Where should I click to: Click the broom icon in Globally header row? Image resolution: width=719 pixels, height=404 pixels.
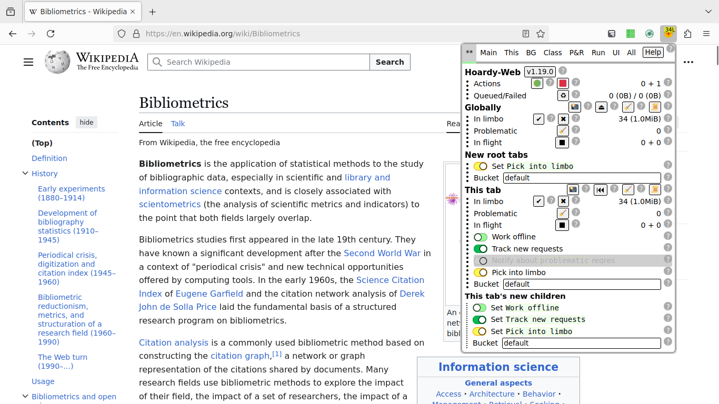coord(628,107)
